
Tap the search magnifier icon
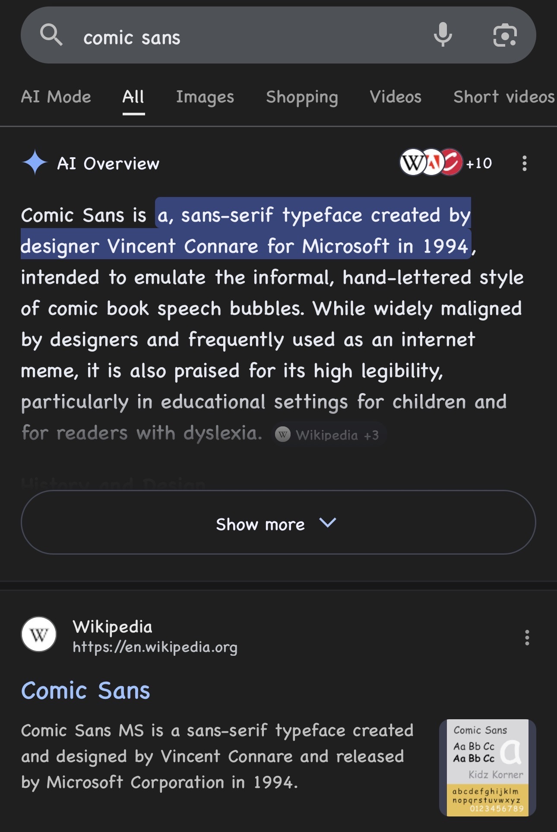point(51,35)
